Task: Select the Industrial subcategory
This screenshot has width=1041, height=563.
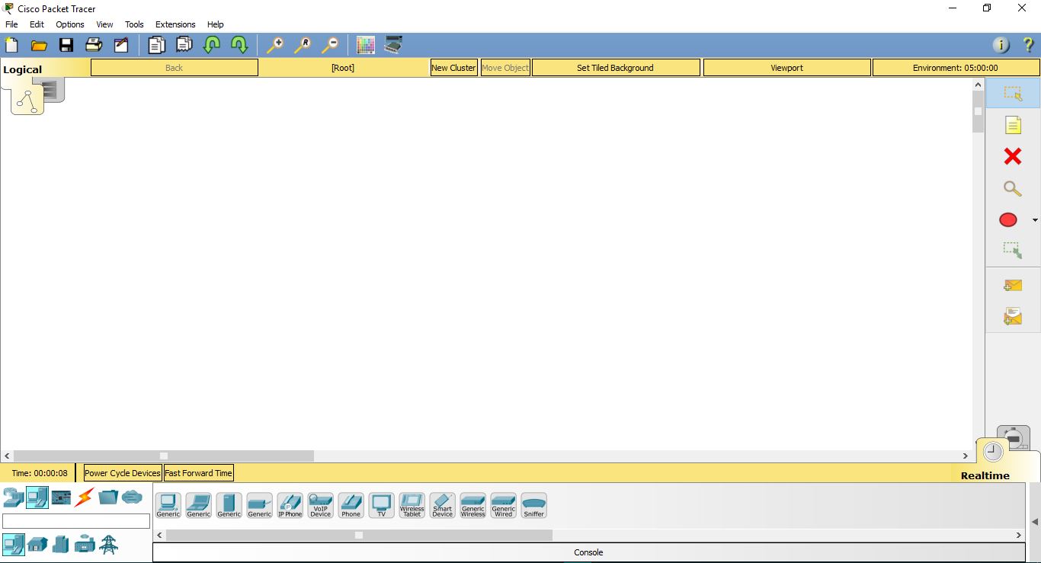Action: tap(85, 545)
